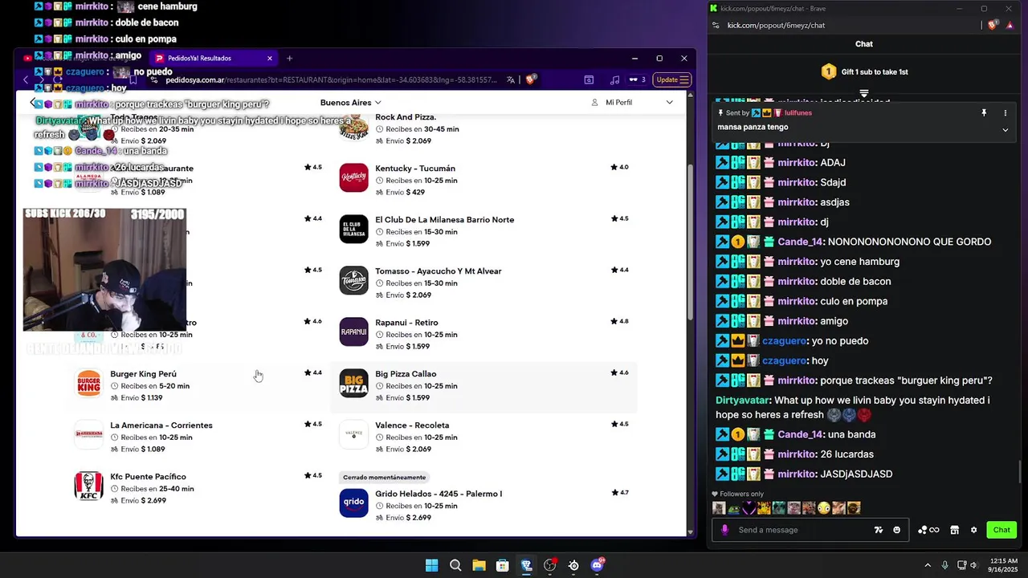The height and width of the screenshot is (578, 1028).
Task: Open the Burger King Perú restaurant logo
Action: click(89, 384)
